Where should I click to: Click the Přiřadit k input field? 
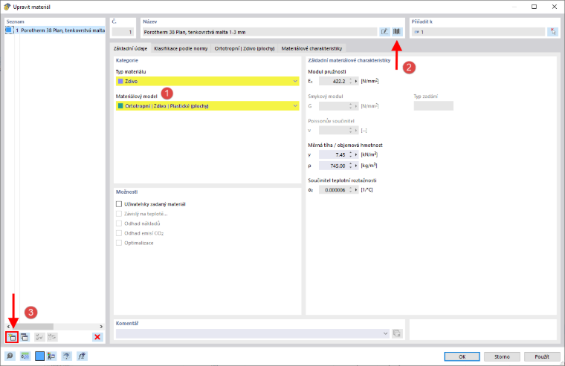point(479,32)
